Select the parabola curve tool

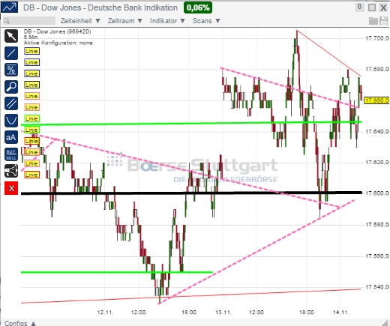pos(11,121)
